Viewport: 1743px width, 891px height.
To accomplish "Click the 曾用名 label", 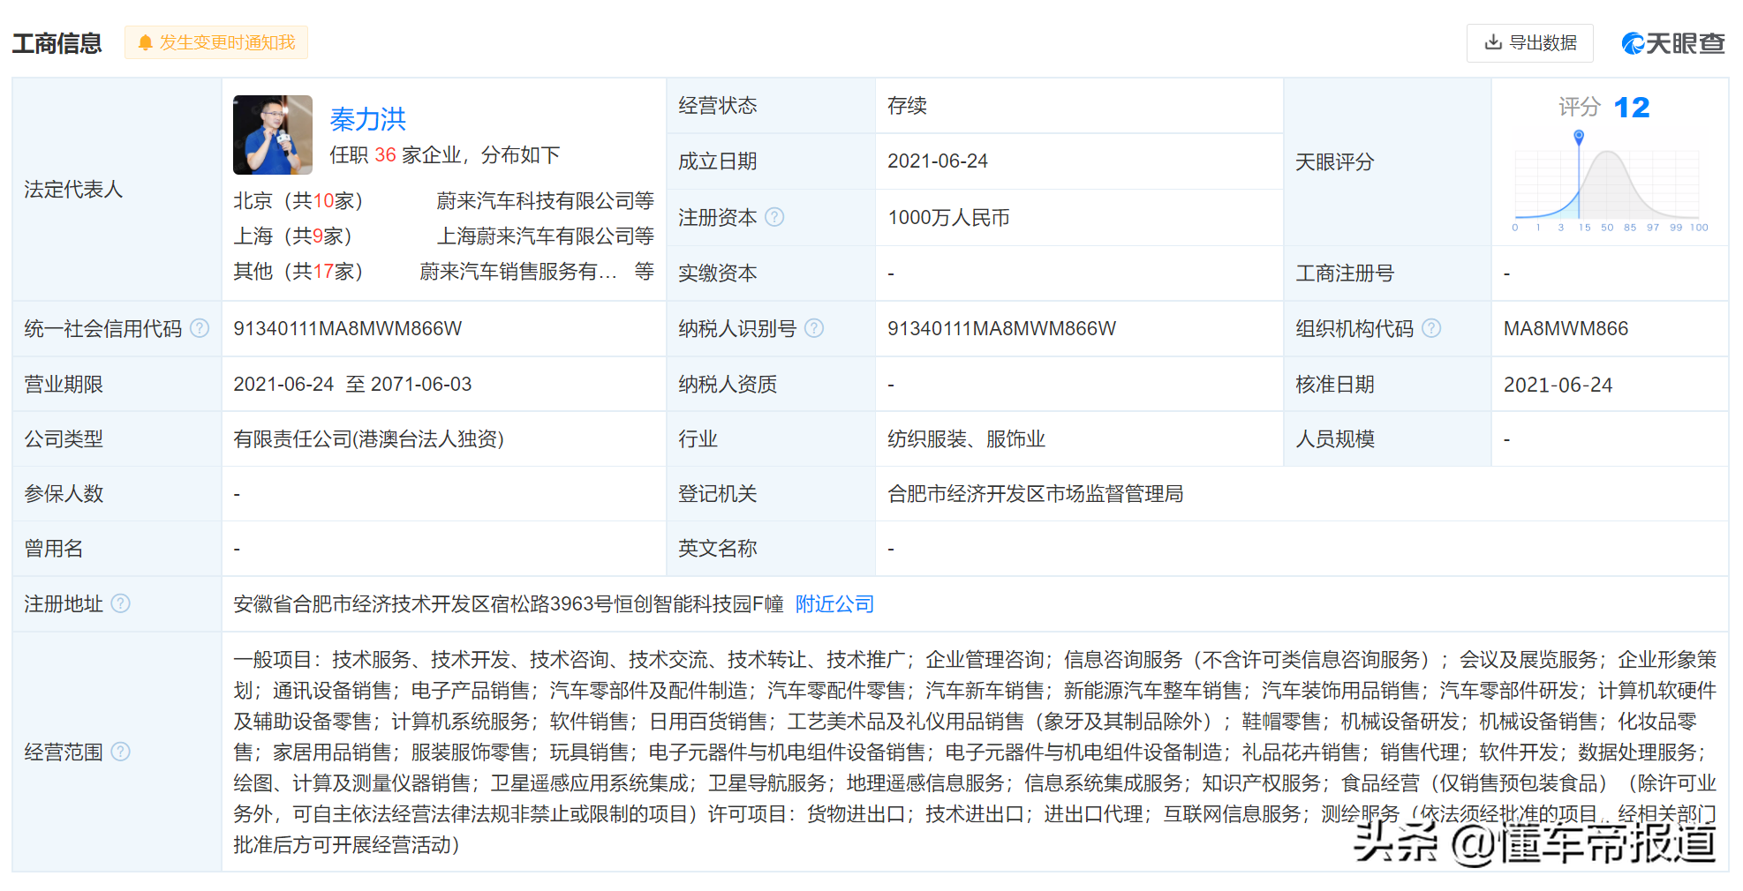I will [x=53, y=549].
